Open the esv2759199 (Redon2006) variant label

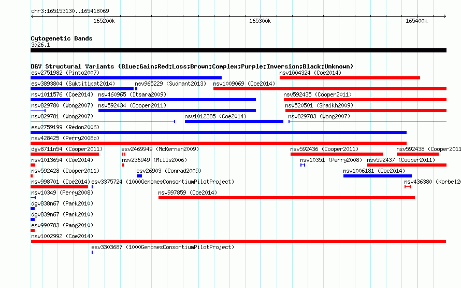point(65,127)
